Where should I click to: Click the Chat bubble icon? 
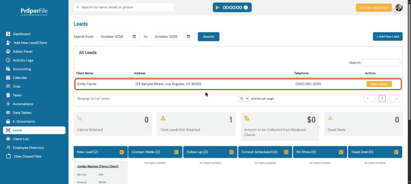[x=8, y=86]
